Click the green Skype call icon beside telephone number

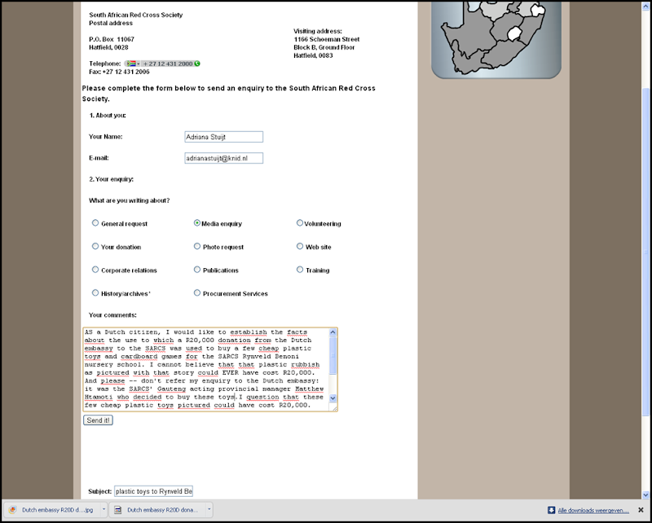pos(197,64)
